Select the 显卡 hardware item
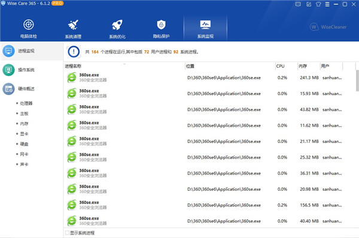 (x=24, y=134)
